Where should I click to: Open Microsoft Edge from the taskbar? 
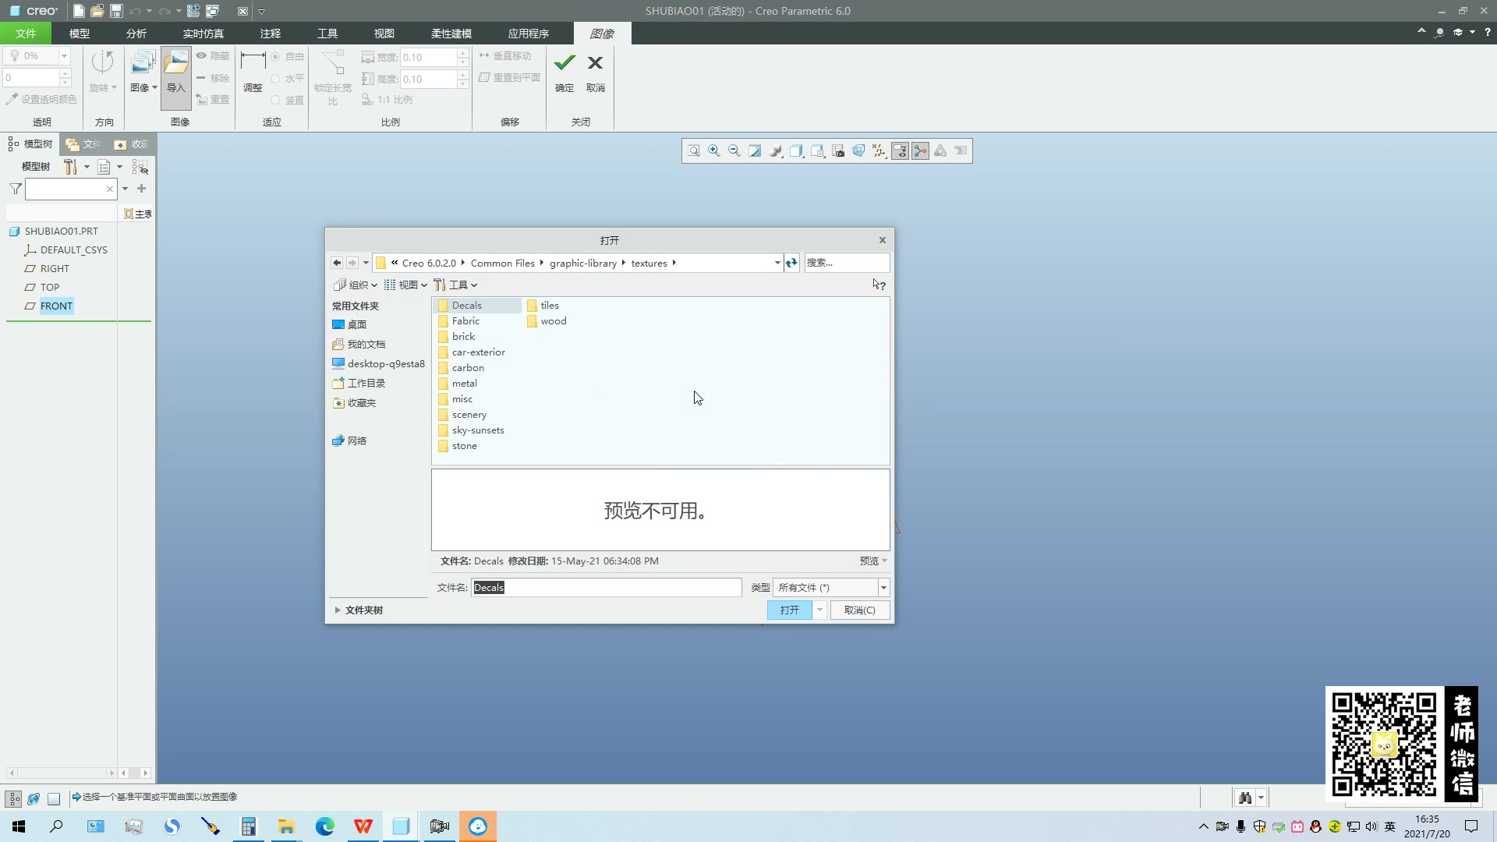324,826
